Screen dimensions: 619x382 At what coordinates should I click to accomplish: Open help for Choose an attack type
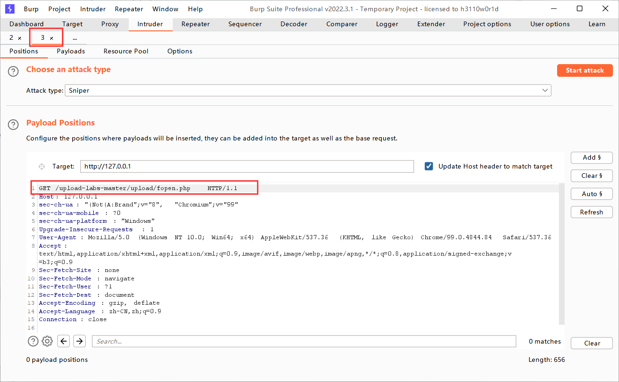coord(14,72)
